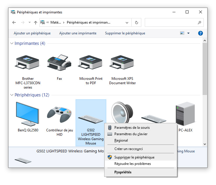Screen dimensions: 216x185
Task: Select the Brother MFC-L3730CDN printer icon
Action: 27,62
